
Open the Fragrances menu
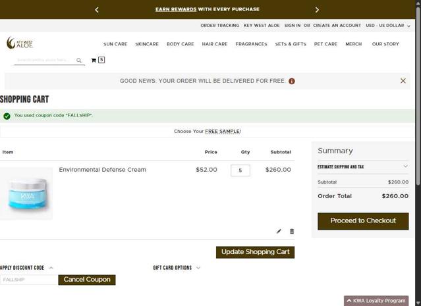pos(251,44)
